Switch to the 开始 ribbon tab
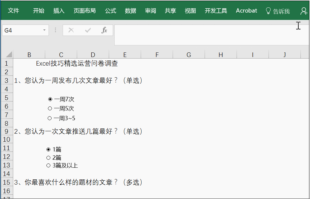The height and width of the screenshot is (199, 310). [38, 11]
